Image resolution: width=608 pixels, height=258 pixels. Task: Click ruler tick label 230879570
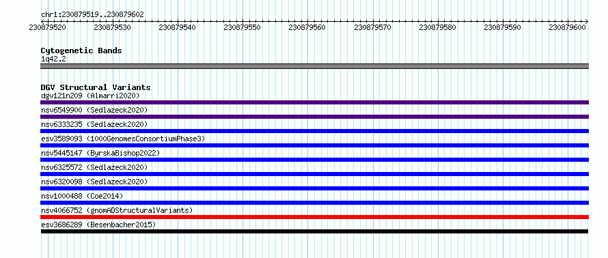point(372,27)
